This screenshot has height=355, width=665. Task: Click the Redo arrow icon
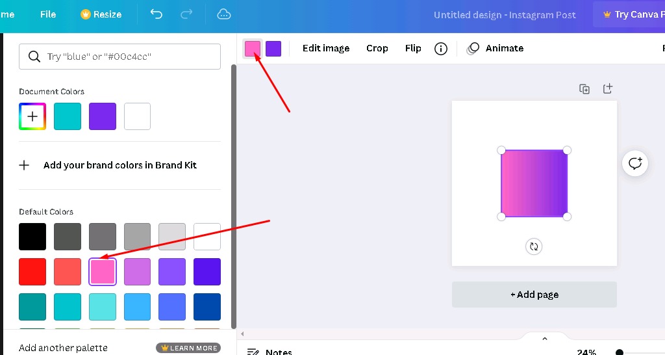click(x=186, y=14)
